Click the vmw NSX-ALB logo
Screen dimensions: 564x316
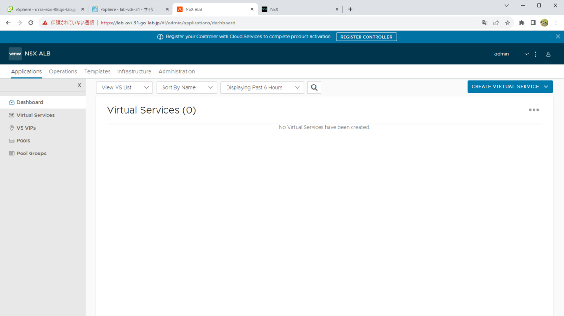(x=30, y=54)
